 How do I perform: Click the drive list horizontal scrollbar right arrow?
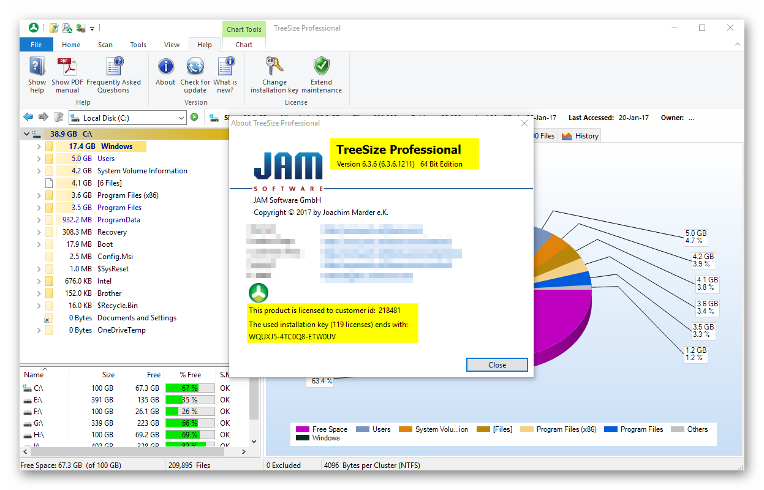click(x=243, y=452)
